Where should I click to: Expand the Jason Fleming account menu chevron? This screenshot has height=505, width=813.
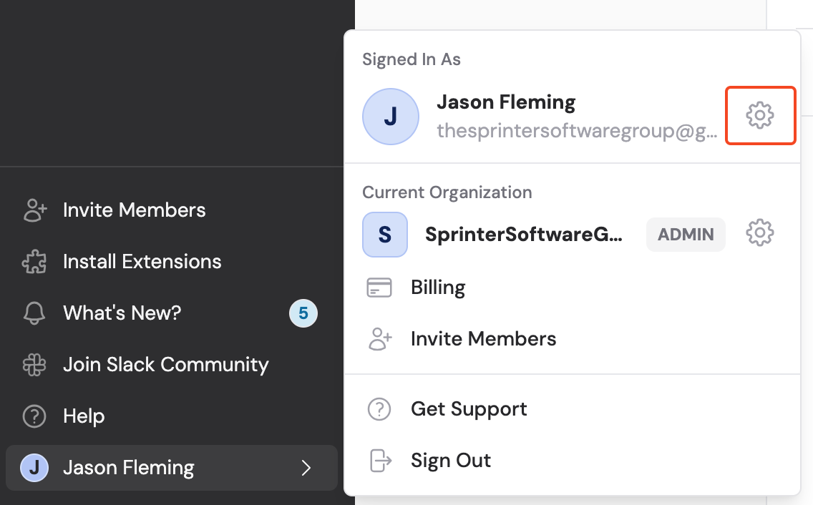pos(306,469)
